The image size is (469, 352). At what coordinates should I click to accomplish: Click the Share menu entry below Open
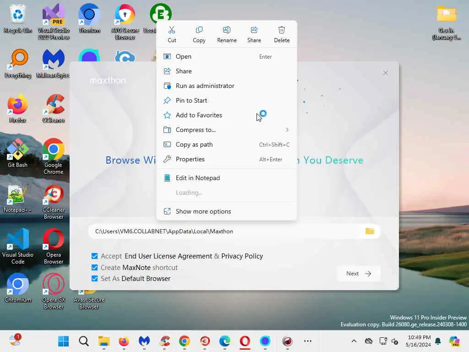point(227,71)
